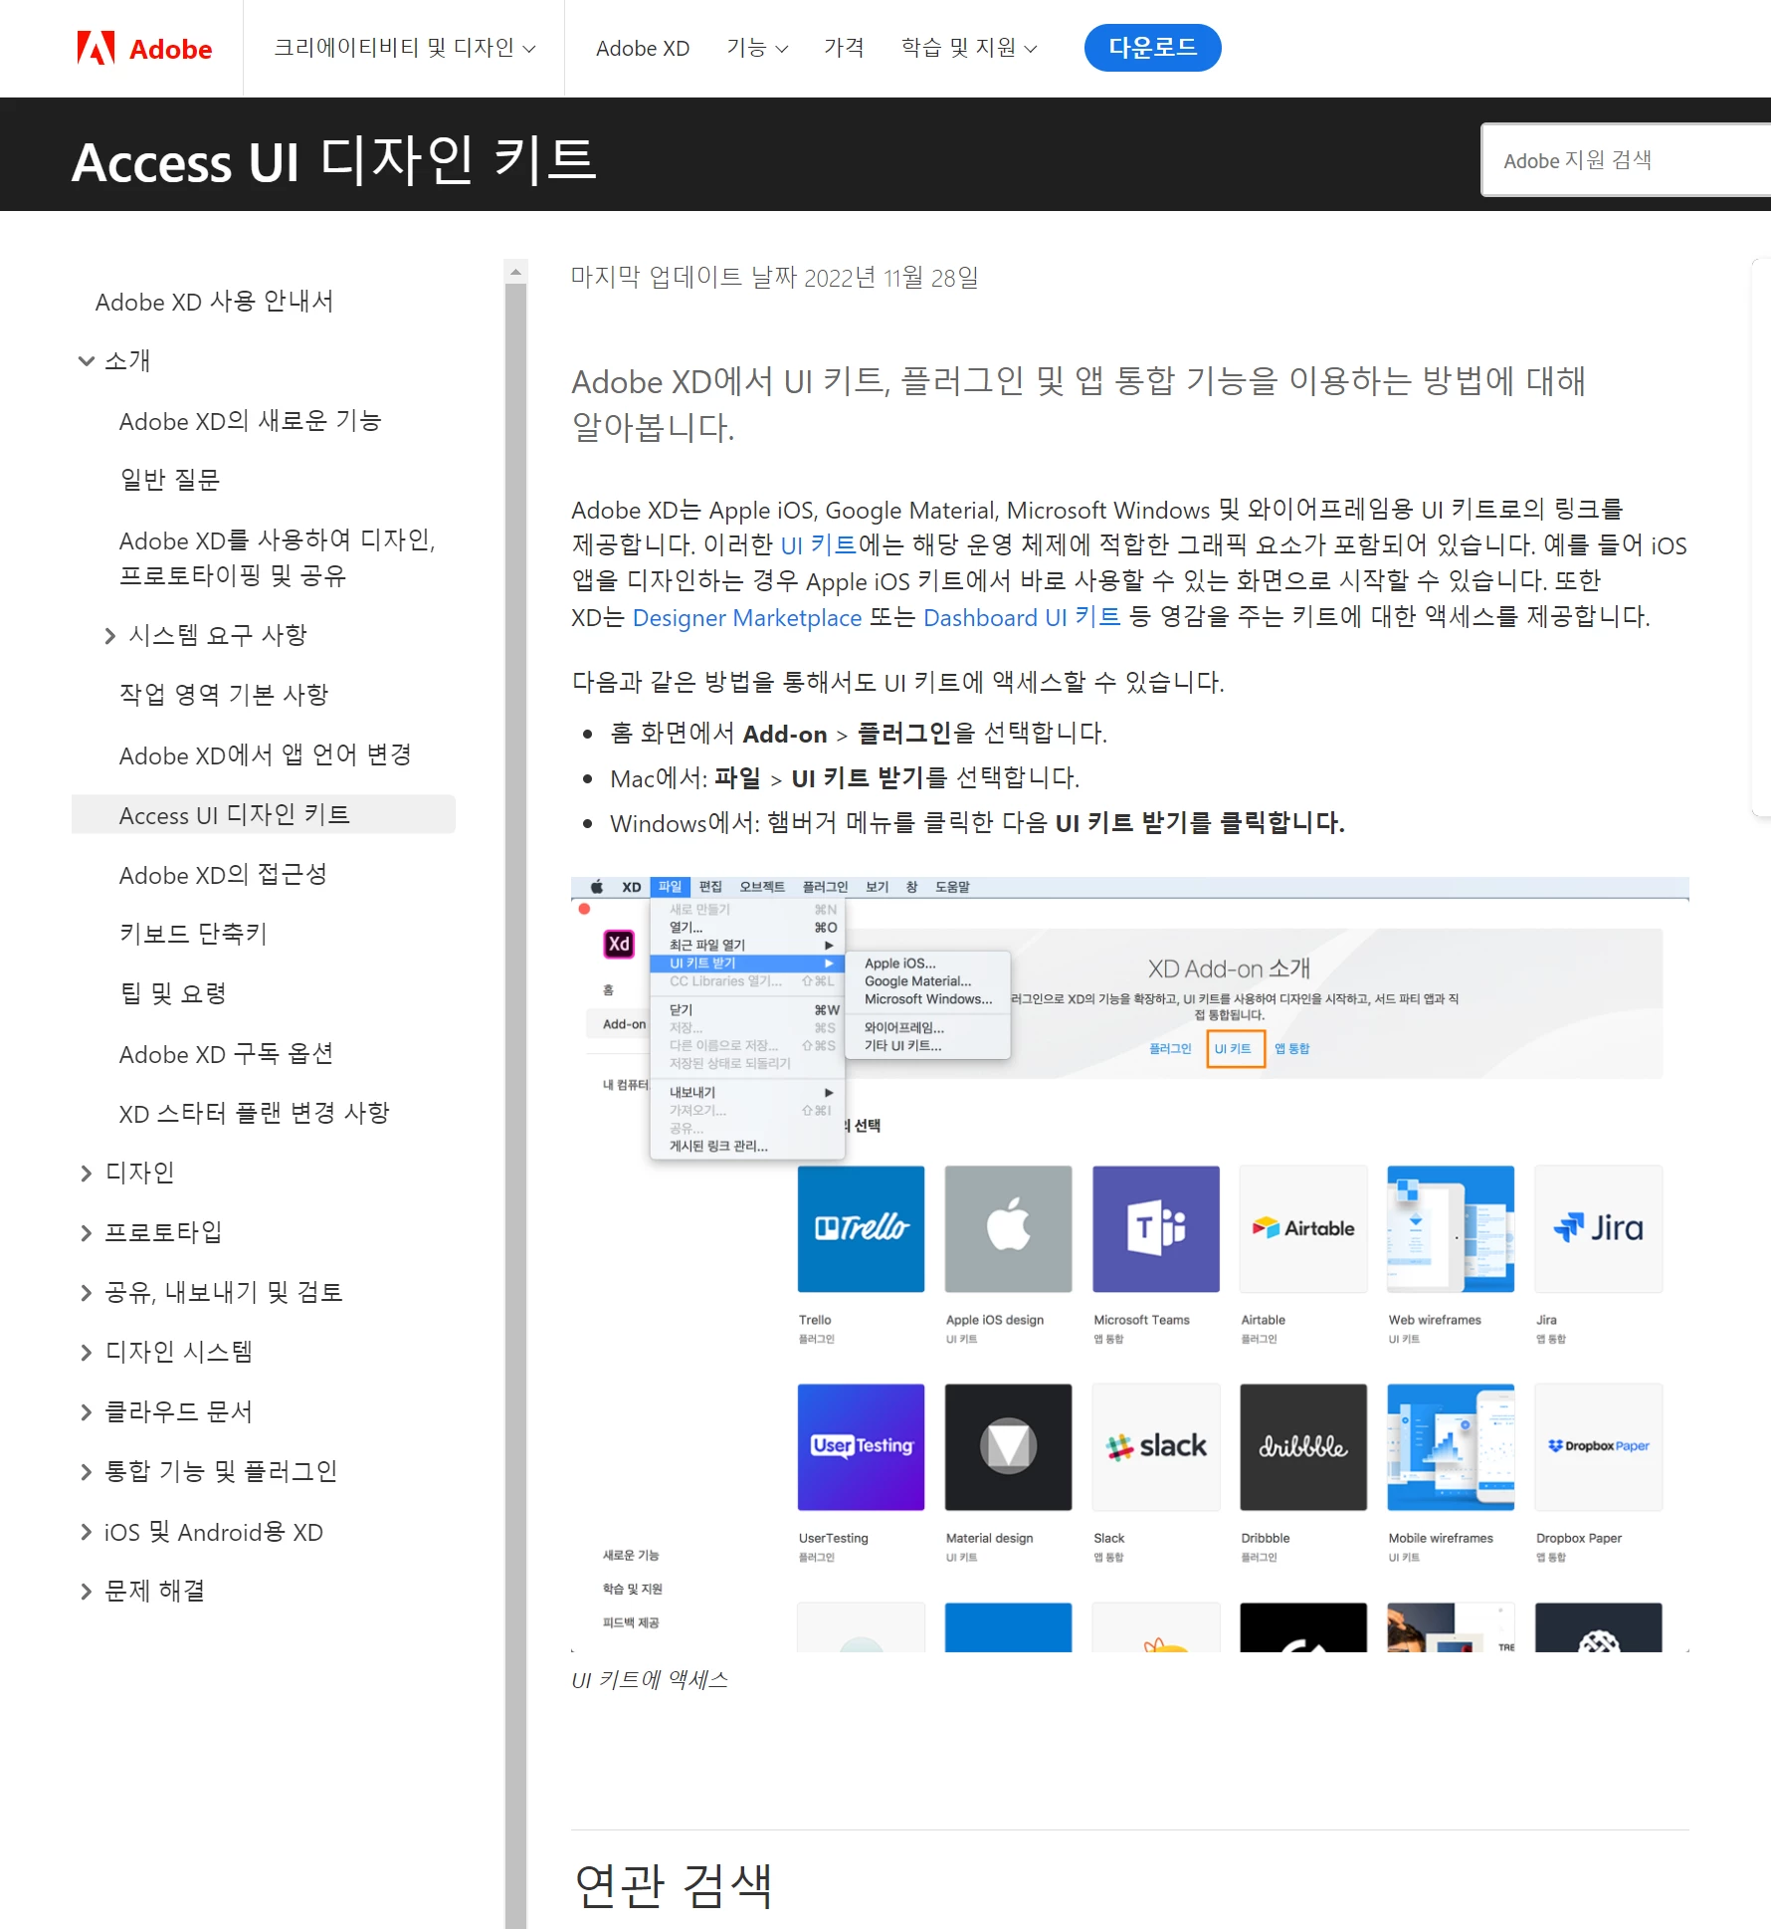Image resolution: width=1771 pixels, height=1929 pixels.
Task: Collapse the 소개 section chevron
Action: coord(87,361)
